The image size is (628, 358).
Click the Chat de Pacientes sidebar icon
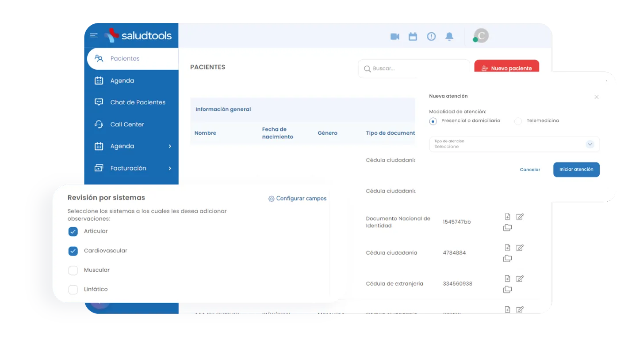tap(99, 102)
